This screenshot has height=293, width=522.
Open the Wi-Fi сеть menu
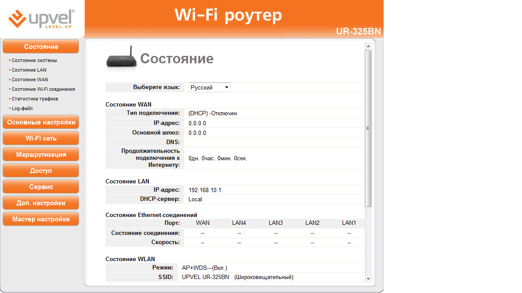(x=41, y=138)
